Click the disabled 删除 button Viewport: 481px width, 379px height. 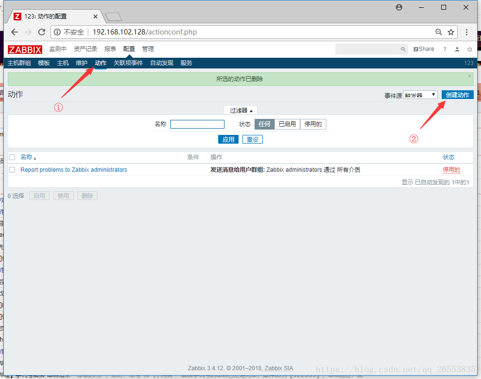point(87,196)
